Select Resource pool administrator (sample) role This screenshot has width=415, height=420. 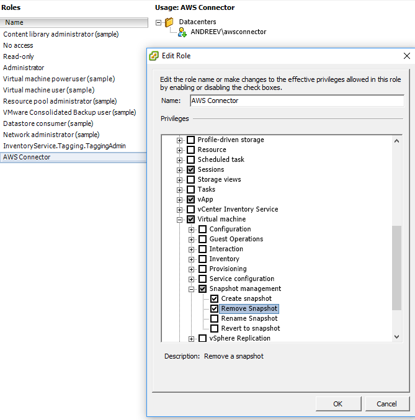pyautogui.click(x=60, y=101)
